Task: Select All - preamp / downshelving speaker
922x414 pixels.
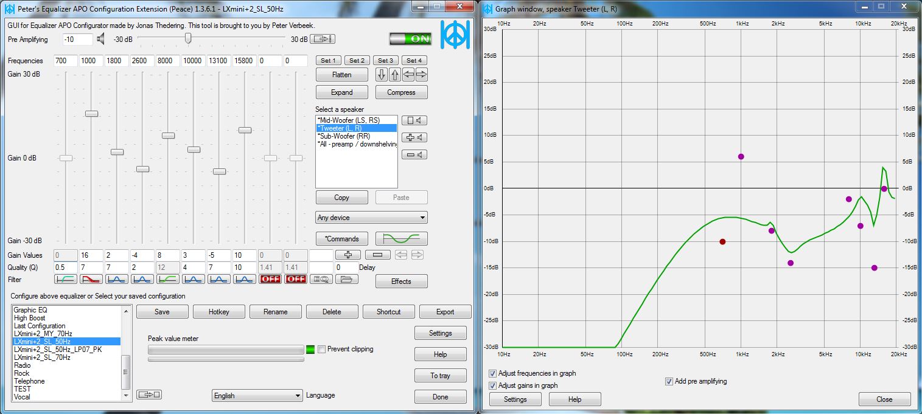Action: [x=357, y=144]
